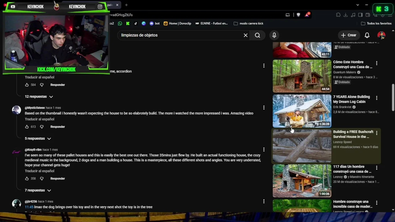Click the magnifying glass search button

point(257,35)
